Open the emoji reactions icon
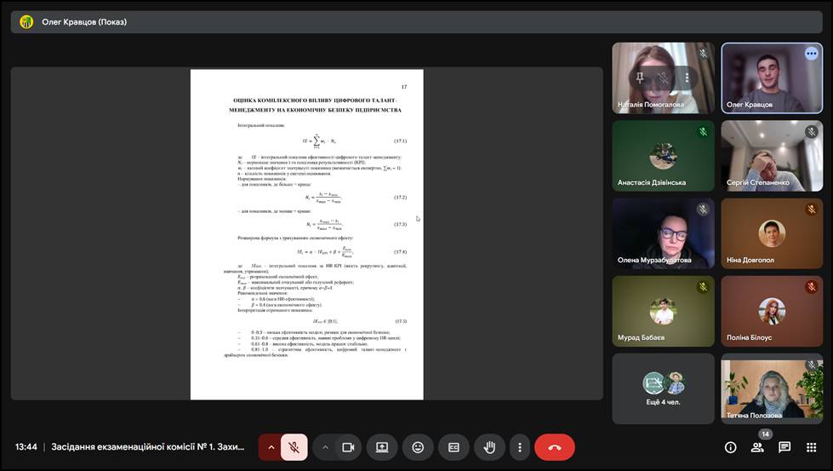Screen dimensions: 833x471 click(418, 447)
